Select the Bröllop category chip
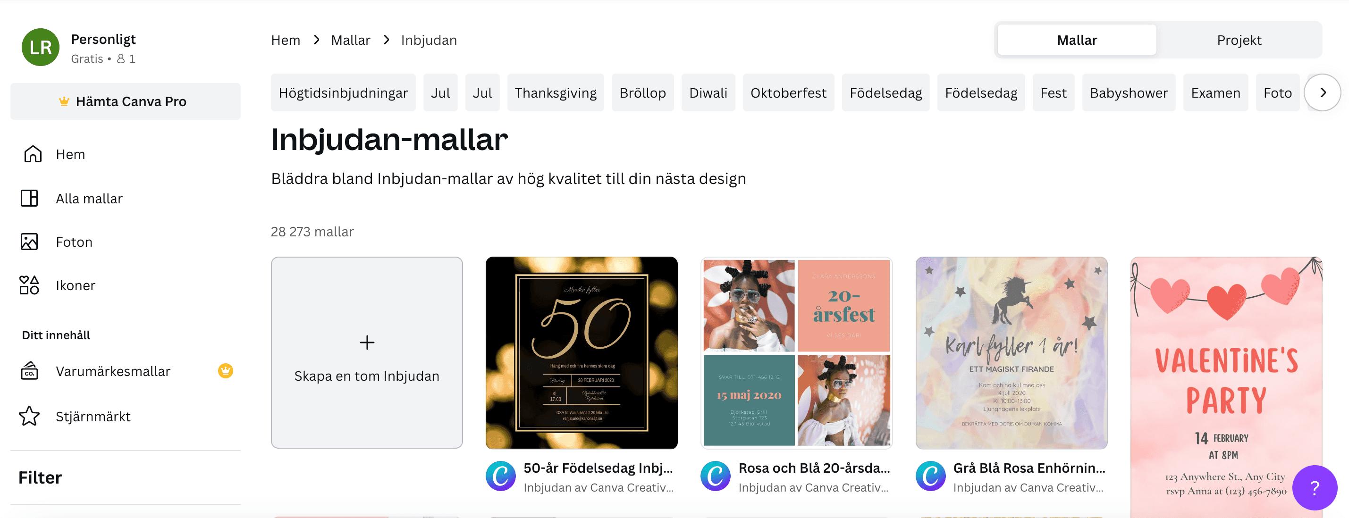This screenshot has height=518, width=1349. pyautogui.click(x=642, y=92)
